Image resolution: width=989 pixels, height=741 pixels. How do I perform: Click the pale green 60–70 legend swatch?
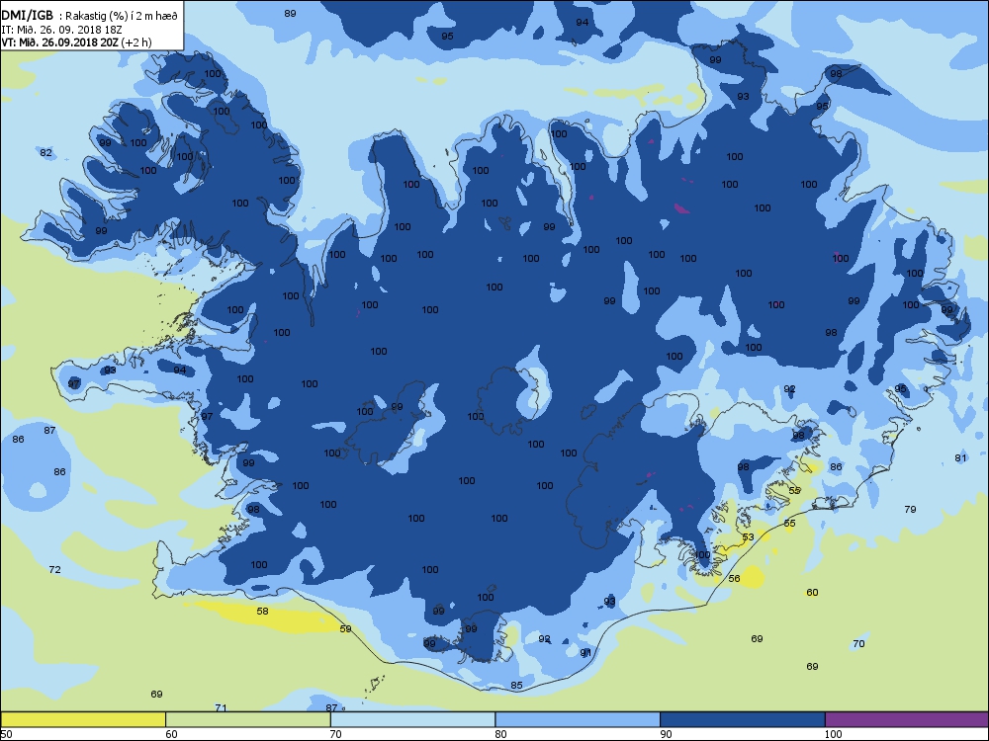248,719
